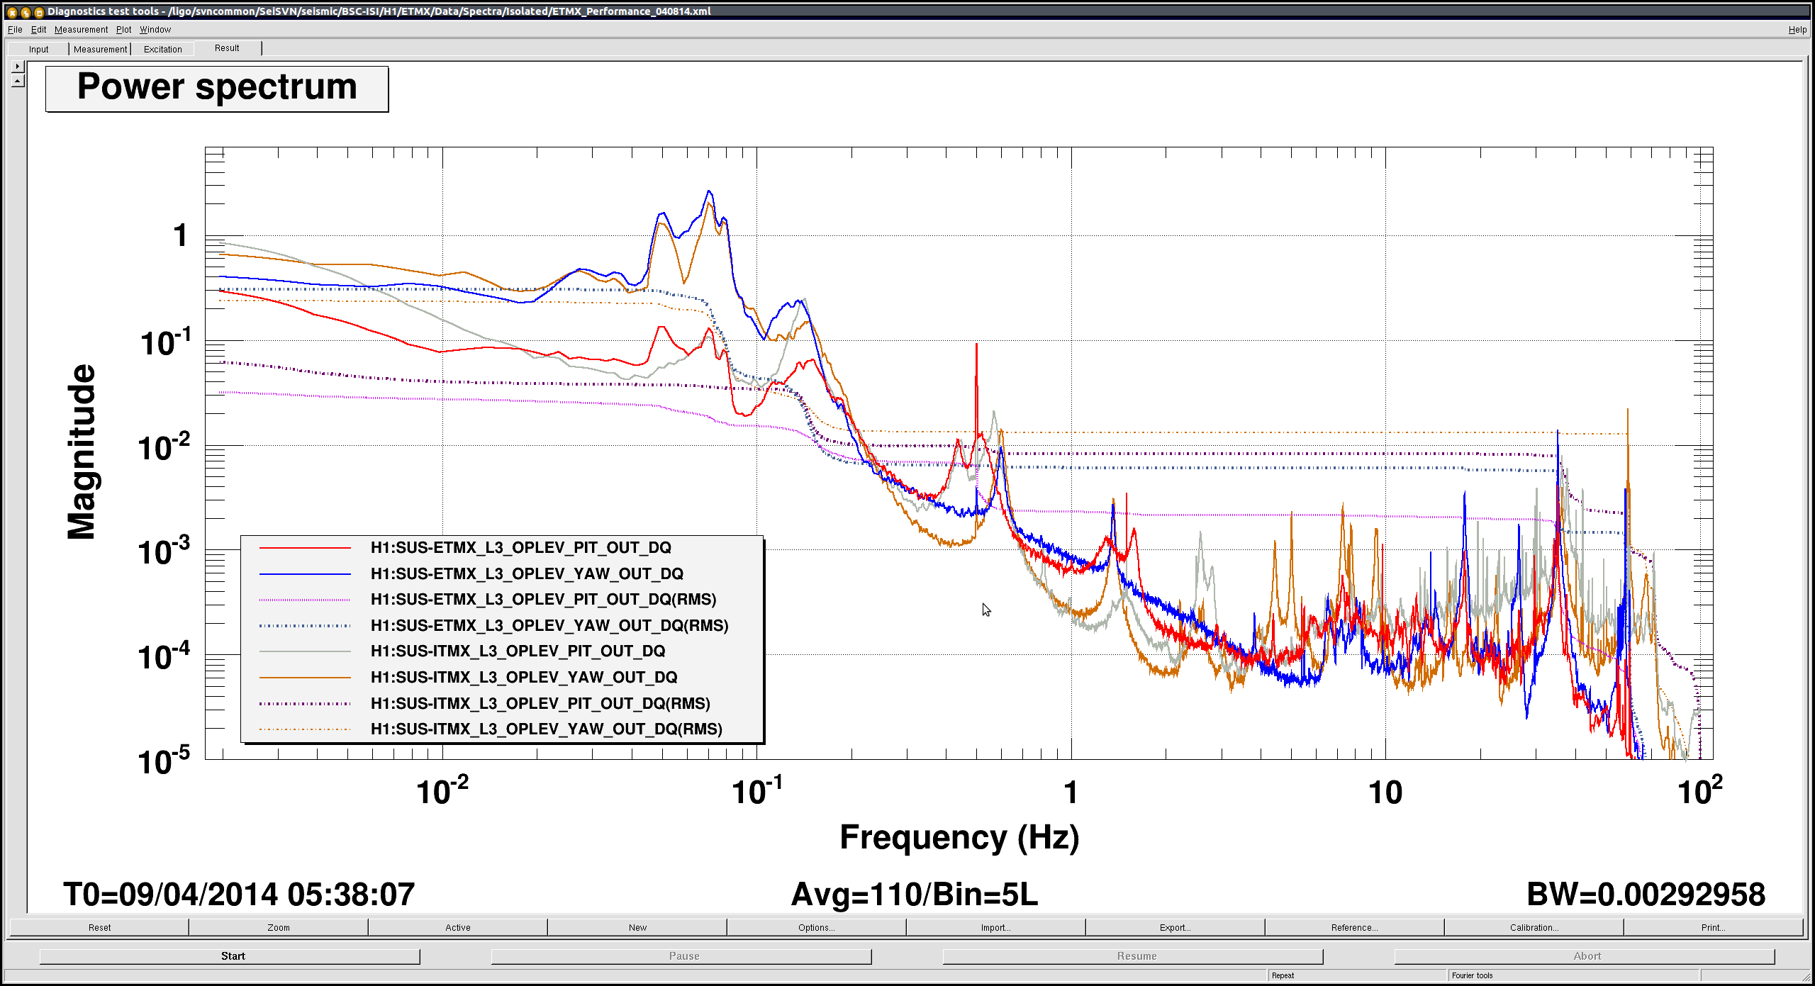Start the measurement with the Start button
This screenshot has height=986, width=1815.
pos(230,956)
